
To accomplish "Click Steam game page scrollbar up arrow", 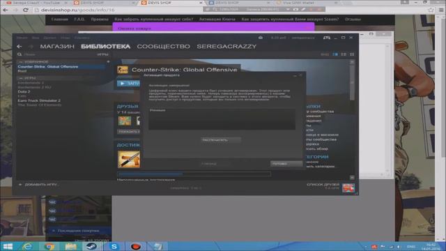I will [352, 62].
